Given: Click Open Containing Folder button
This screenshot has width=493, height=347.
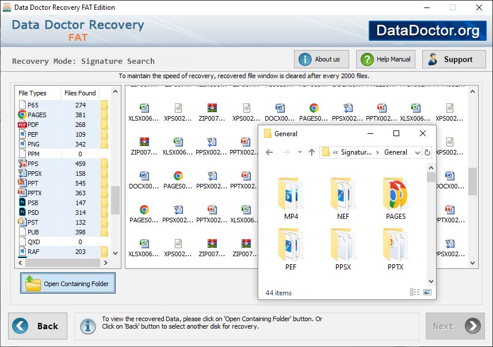Looking at the screenshot, I should pyautogui.click(x=68, y=283).
